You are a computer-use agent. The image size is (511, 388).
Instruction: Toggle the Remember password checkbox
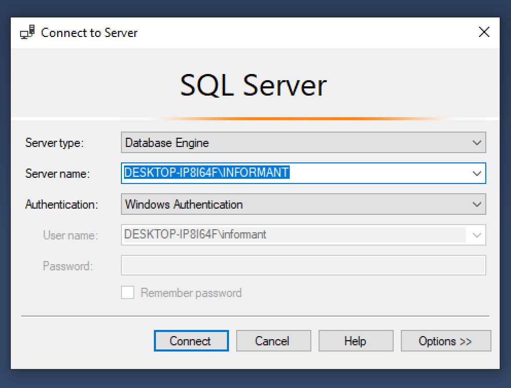click(128, 292)
